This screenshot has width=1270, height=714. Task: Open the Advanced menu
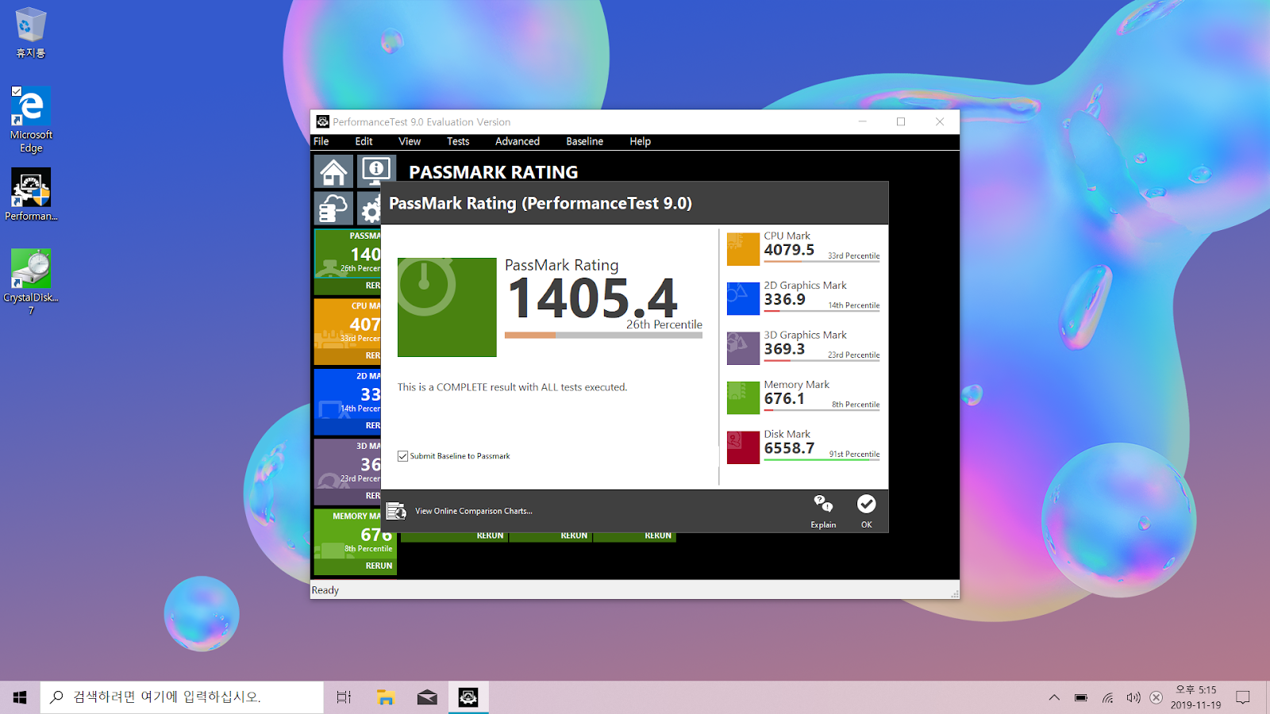(518, 141)
